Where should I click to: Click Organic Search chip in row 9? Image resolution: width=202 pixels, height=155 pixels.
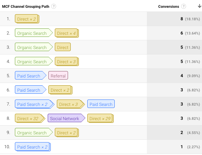coord(34,133)
